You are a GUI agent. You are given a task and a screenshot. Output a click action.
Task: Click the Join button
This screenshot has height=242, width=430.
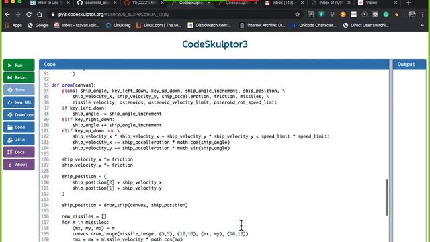pyautogui.click(x=19, y=140)
